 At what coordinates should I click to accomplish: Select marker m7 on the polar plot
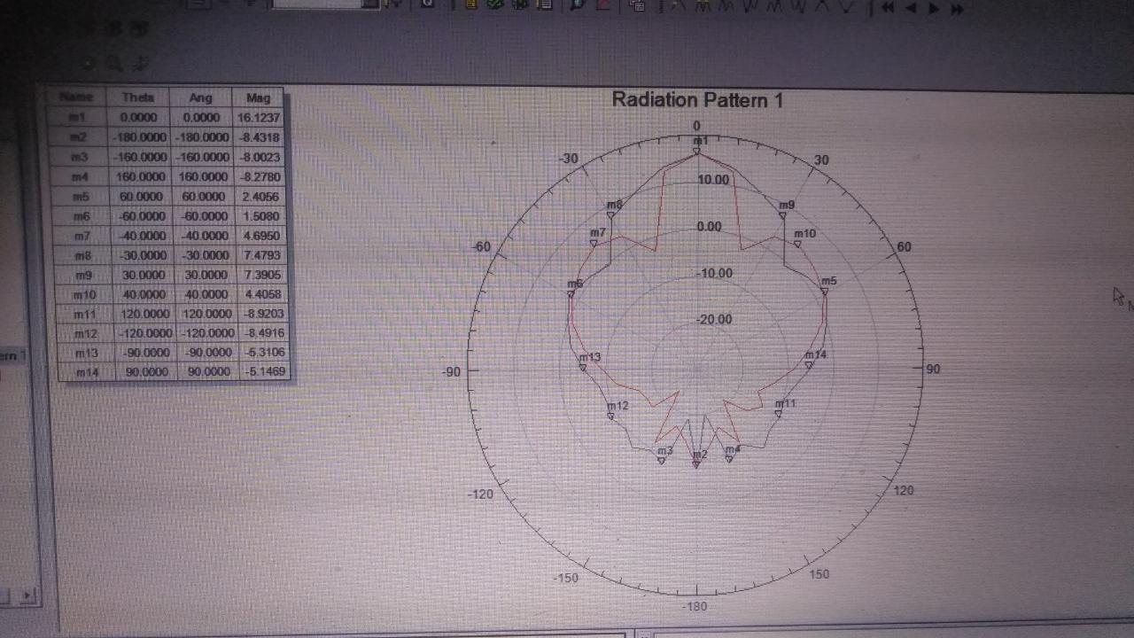pos(596,237)
